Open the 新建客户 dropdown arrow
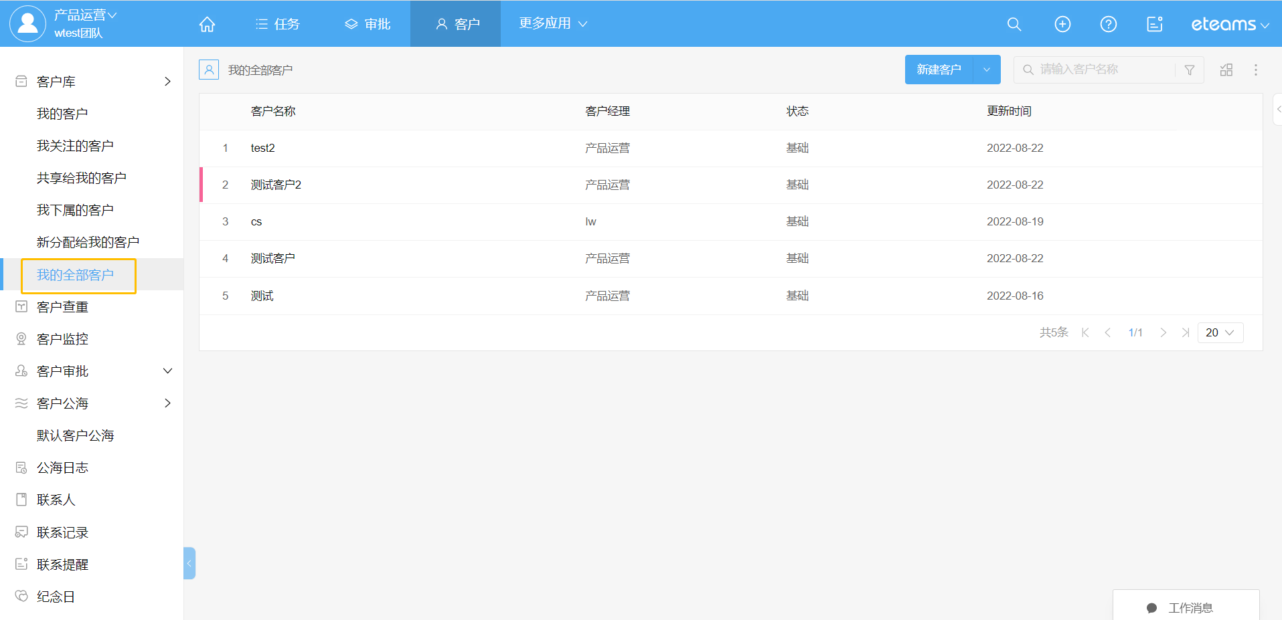The image size is (1282, 620). click(986, 70)
